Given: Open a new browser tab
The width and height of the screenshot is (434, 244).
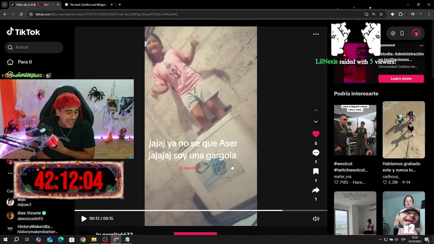Looking at the screenshot, I should click(x=120, y=5).
